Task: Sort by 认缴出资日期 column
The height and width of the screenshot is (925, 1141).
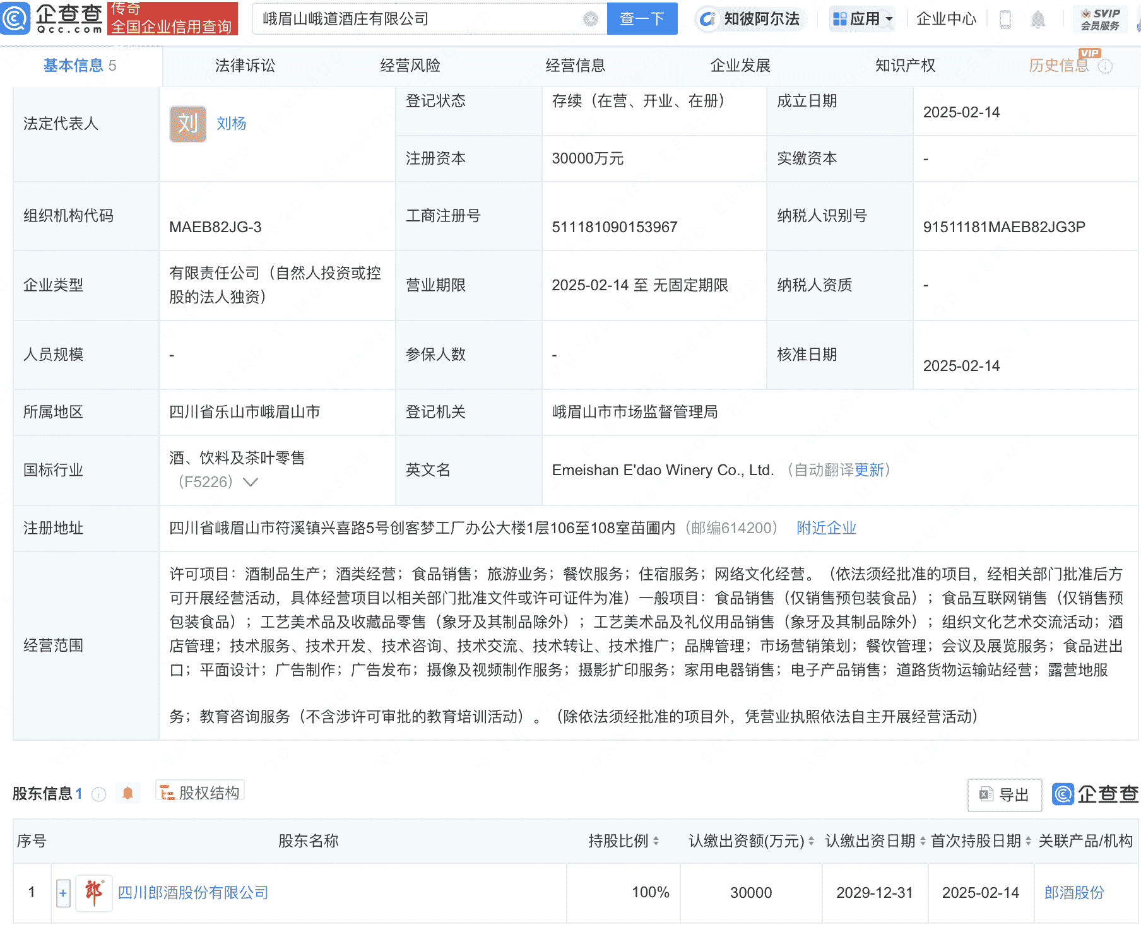Action: (922, 841)
